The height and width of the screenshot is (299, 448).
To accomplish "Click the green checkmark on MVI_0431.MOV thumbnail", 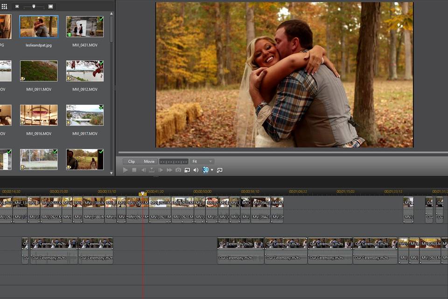I will 100,19.
